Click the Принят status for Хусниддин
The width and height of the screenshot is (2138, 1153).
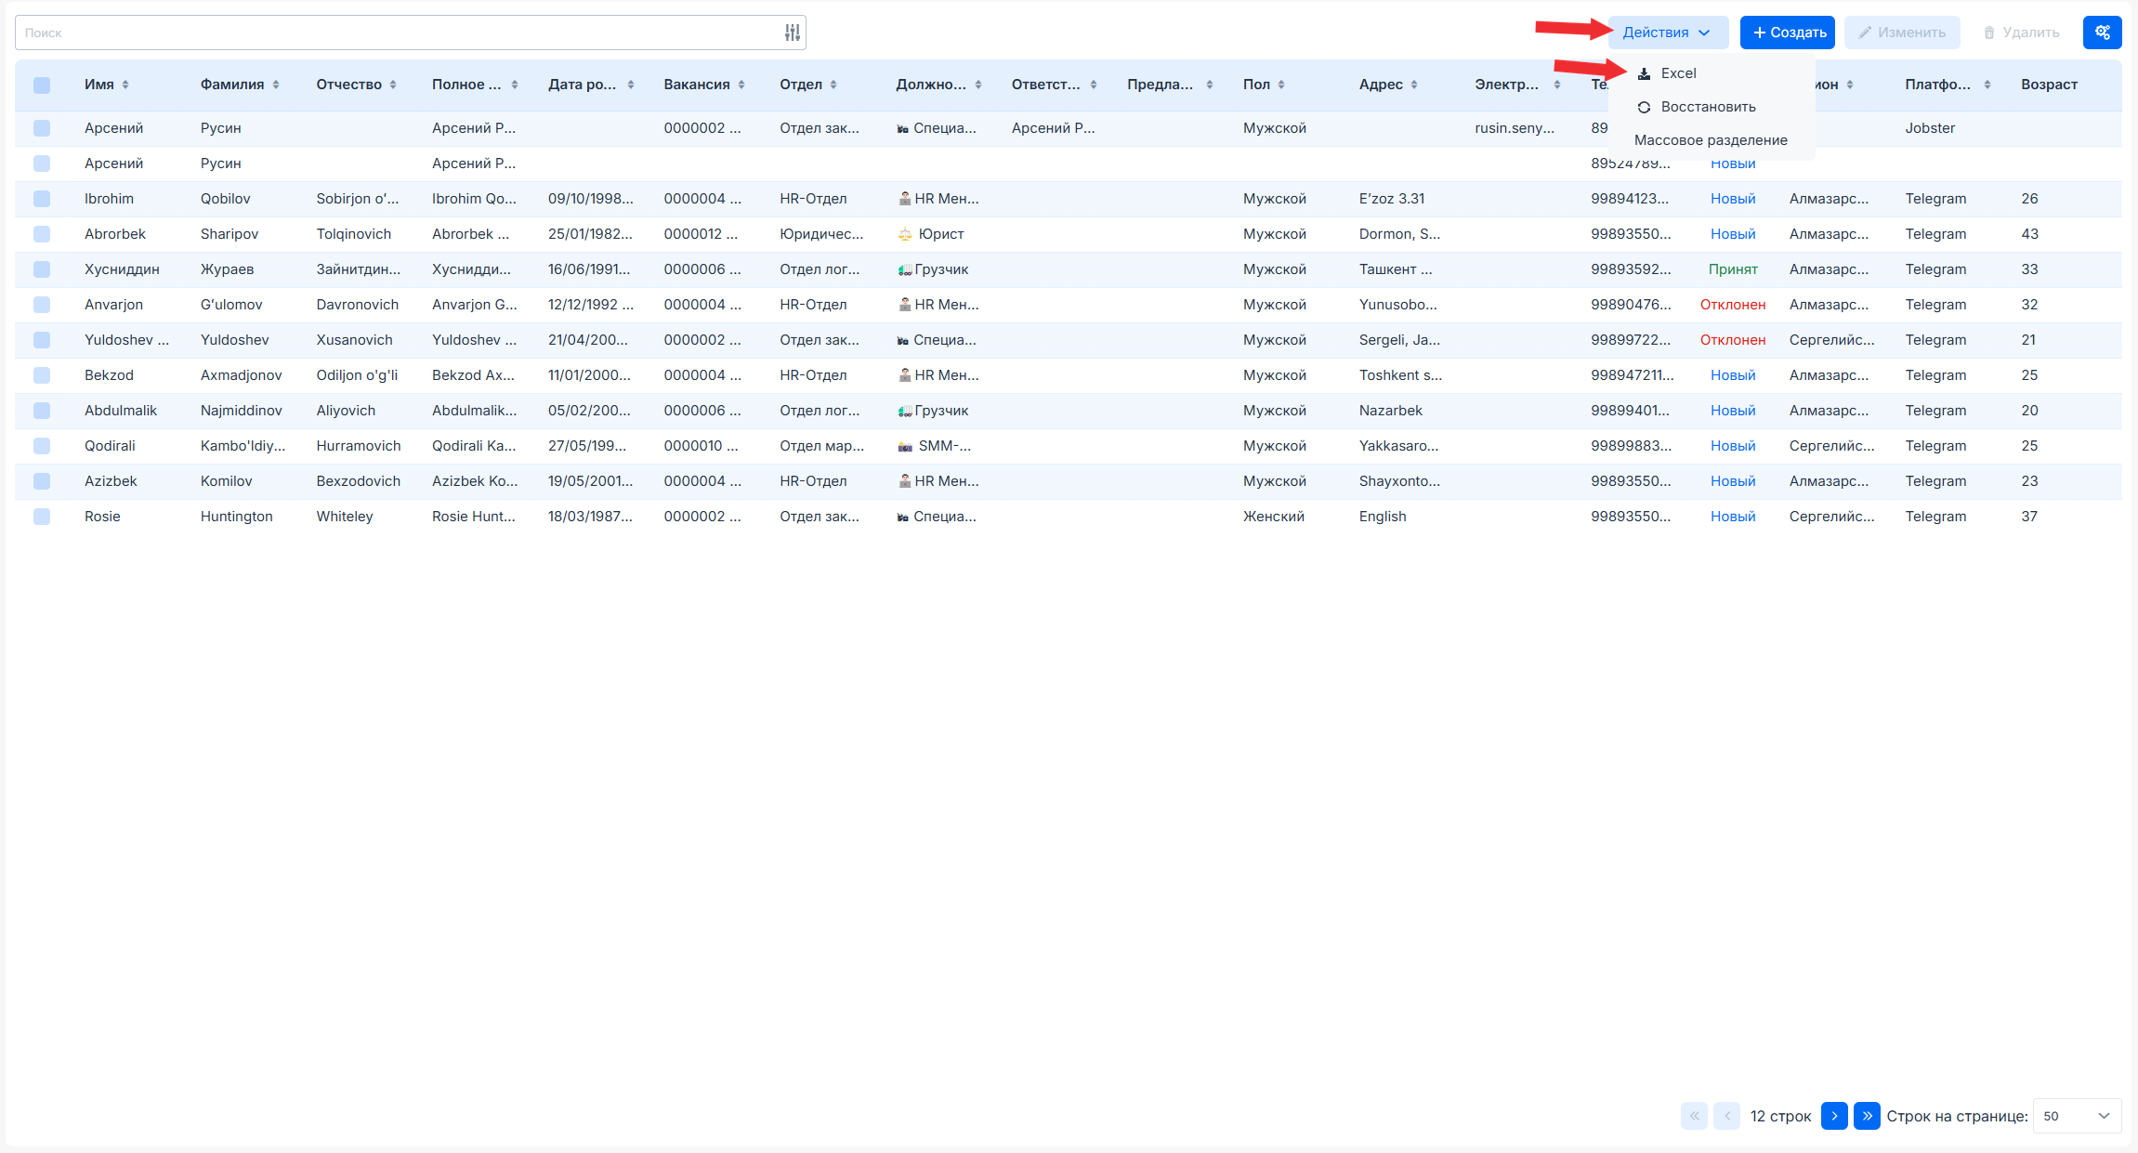point(1732,269)
